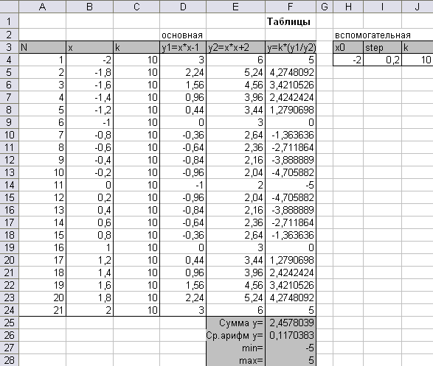Click cell F10 showing -1,363636
The height and width of the screenshot is (366, 433).
coord(291,135)
